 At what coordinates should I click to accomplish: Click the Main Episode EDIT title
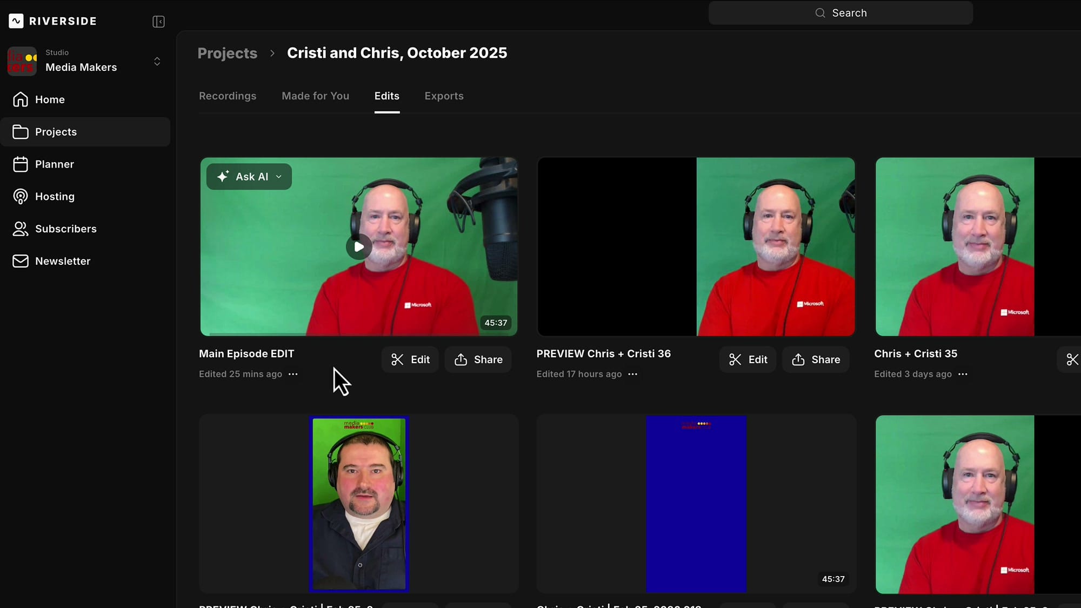pyautogui.click(x=246, y=354)
